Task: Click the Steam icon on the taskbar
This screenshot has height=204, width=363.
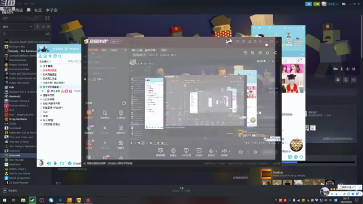Action: [x=32, y=200]
